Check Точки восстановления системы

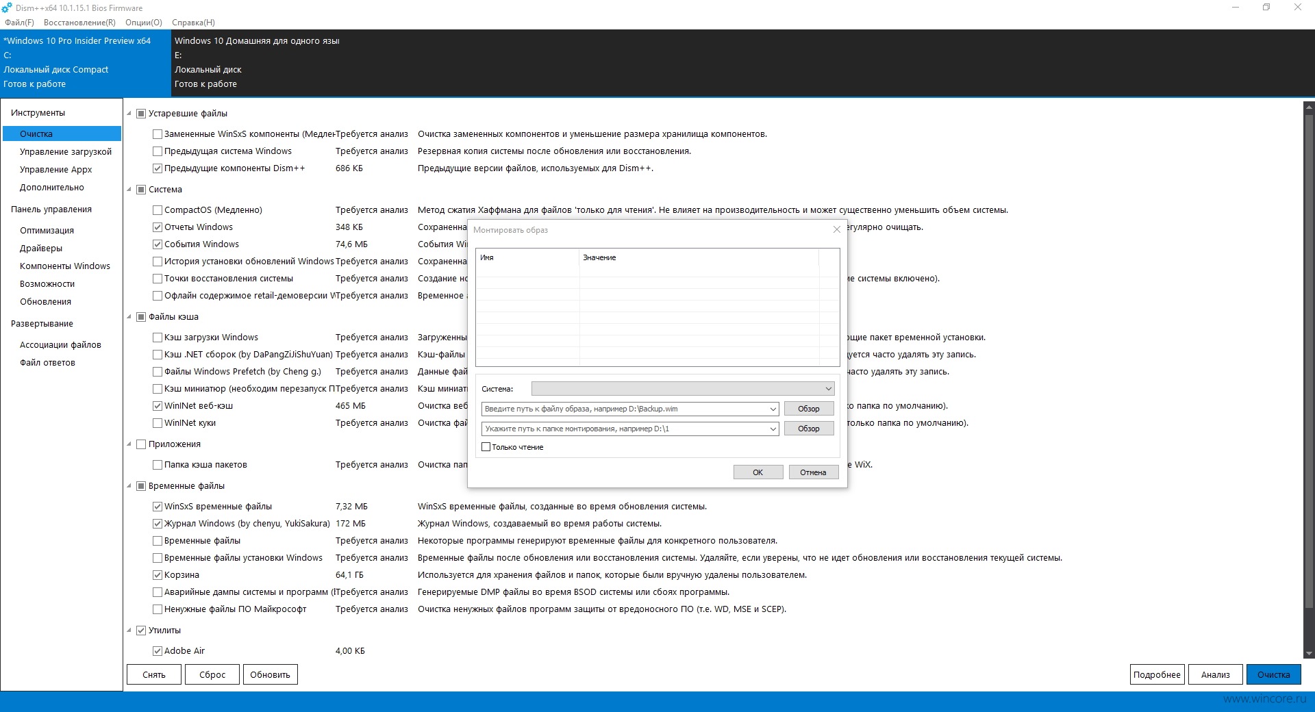tap(158, 279)
